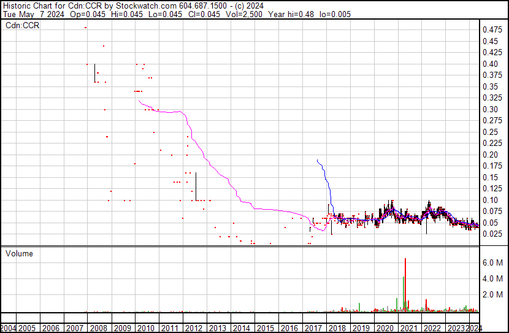The height and width of the screenshot is (333, 509).
Task: Select the 2011 year label on timeline
Action: (x=170, y=328)
